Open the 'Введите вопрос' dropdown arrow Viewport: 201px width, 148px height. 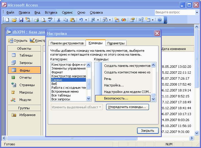point(197,12)
